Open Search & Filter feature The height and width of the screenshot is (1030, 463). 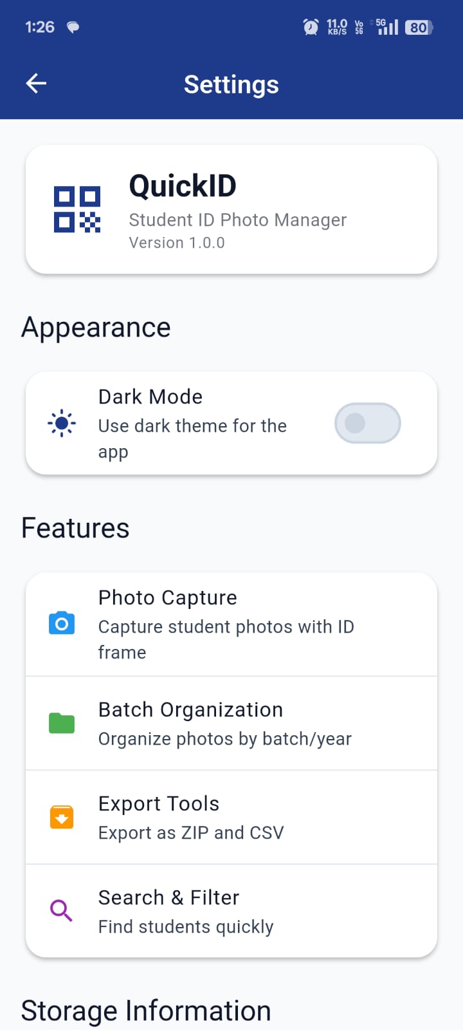[x=232, y=910]
